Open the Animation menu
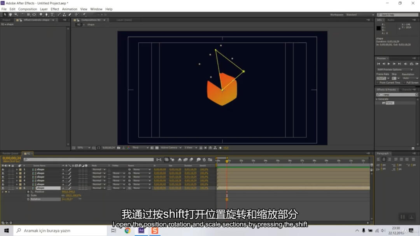The height and width of the screenshot is (236, 420). [x=70, y=9]
